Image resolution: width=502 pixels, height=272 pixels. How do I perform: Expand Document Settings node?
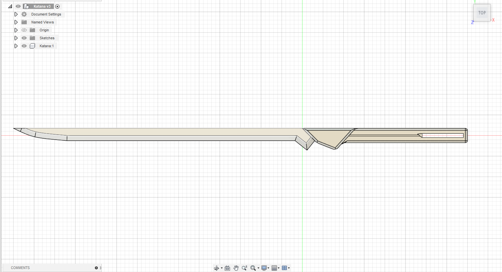click(16, 14)
